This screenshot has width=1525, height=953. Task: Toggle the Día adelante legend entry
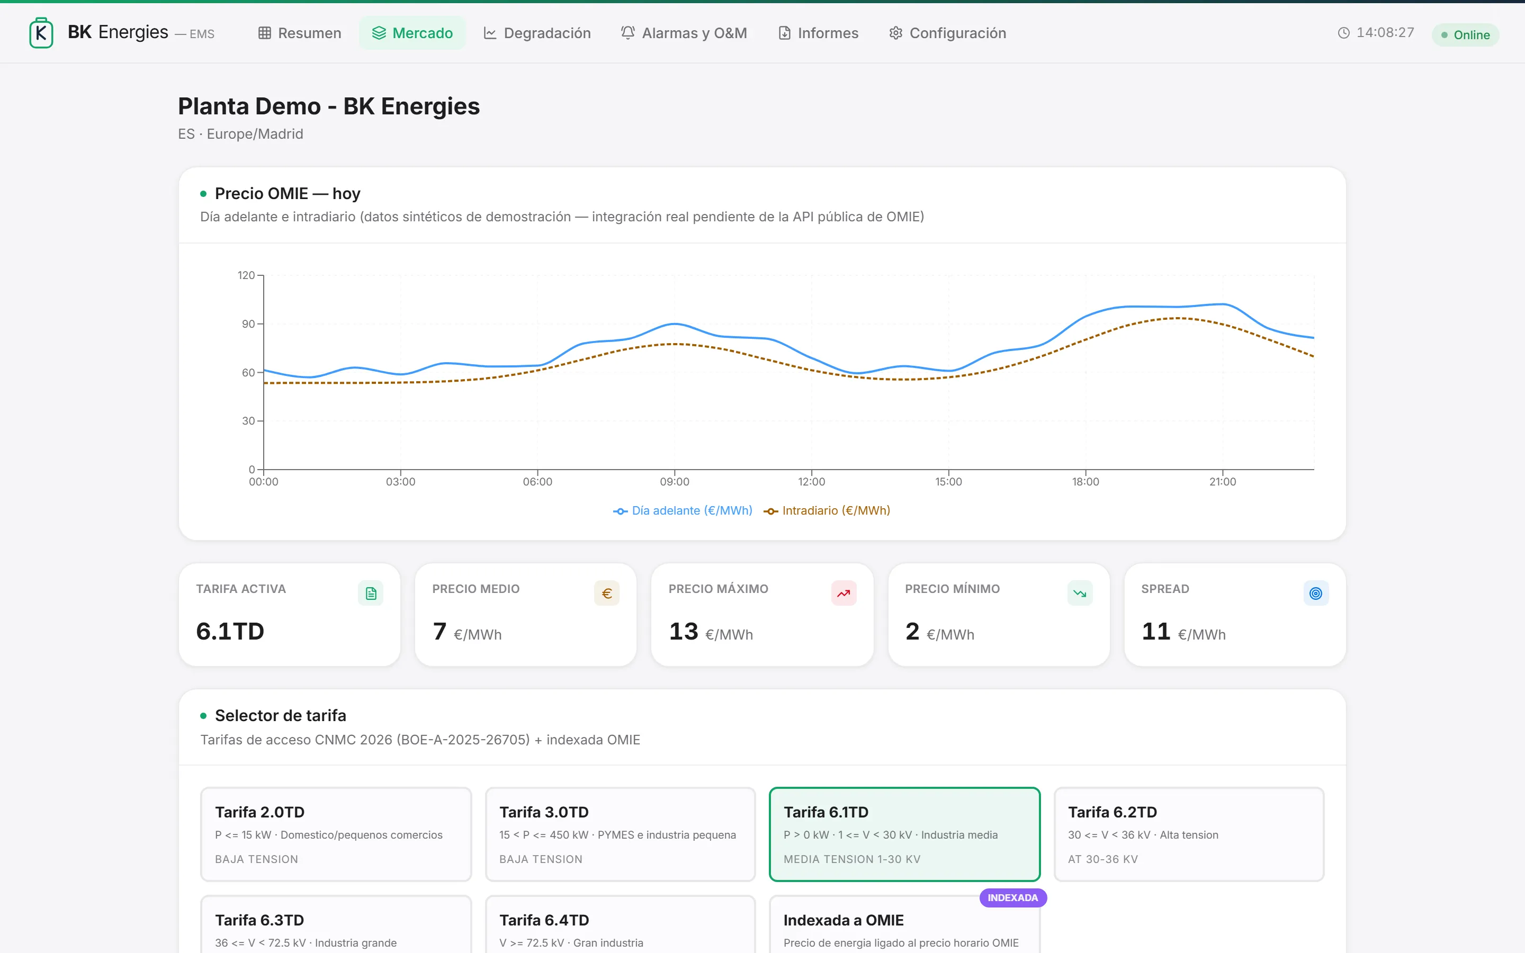coord(683,510)
